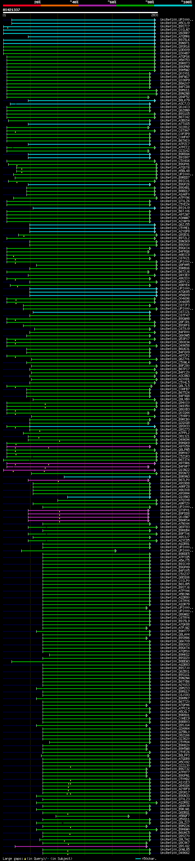
Task: Click label UniRef100_O22812
Action: point(175,127)
